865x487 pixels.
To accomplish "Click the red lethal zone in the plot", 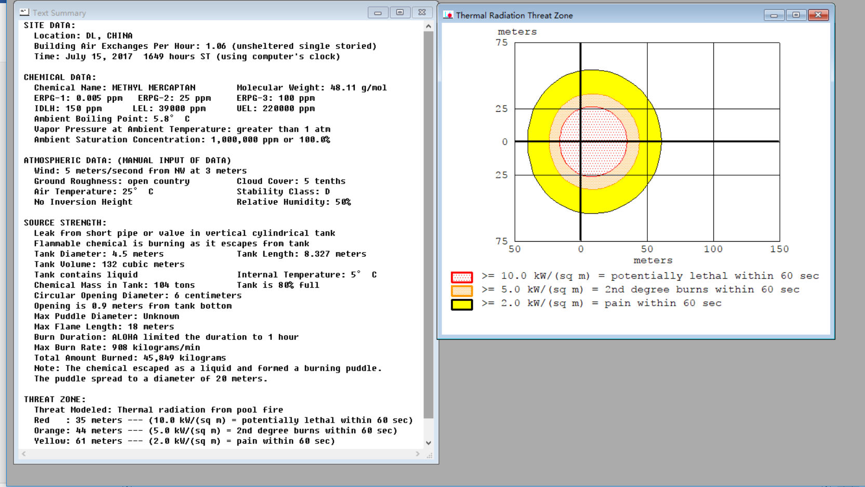I will [593, 141].
